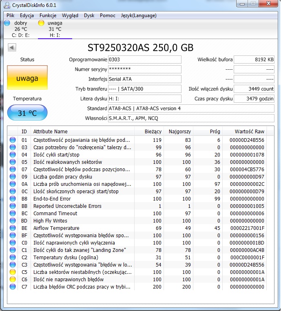The image size is (281, 311).
Task: Minimize the CrystalDiskInfo window
Action: (242, 4)
